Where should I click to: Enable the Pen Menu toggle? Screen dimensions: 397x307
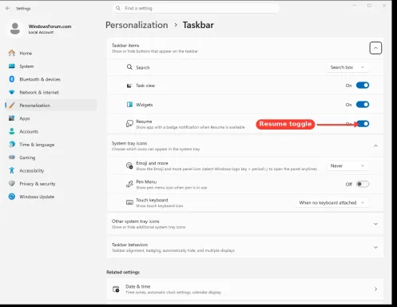click(363, 184)
